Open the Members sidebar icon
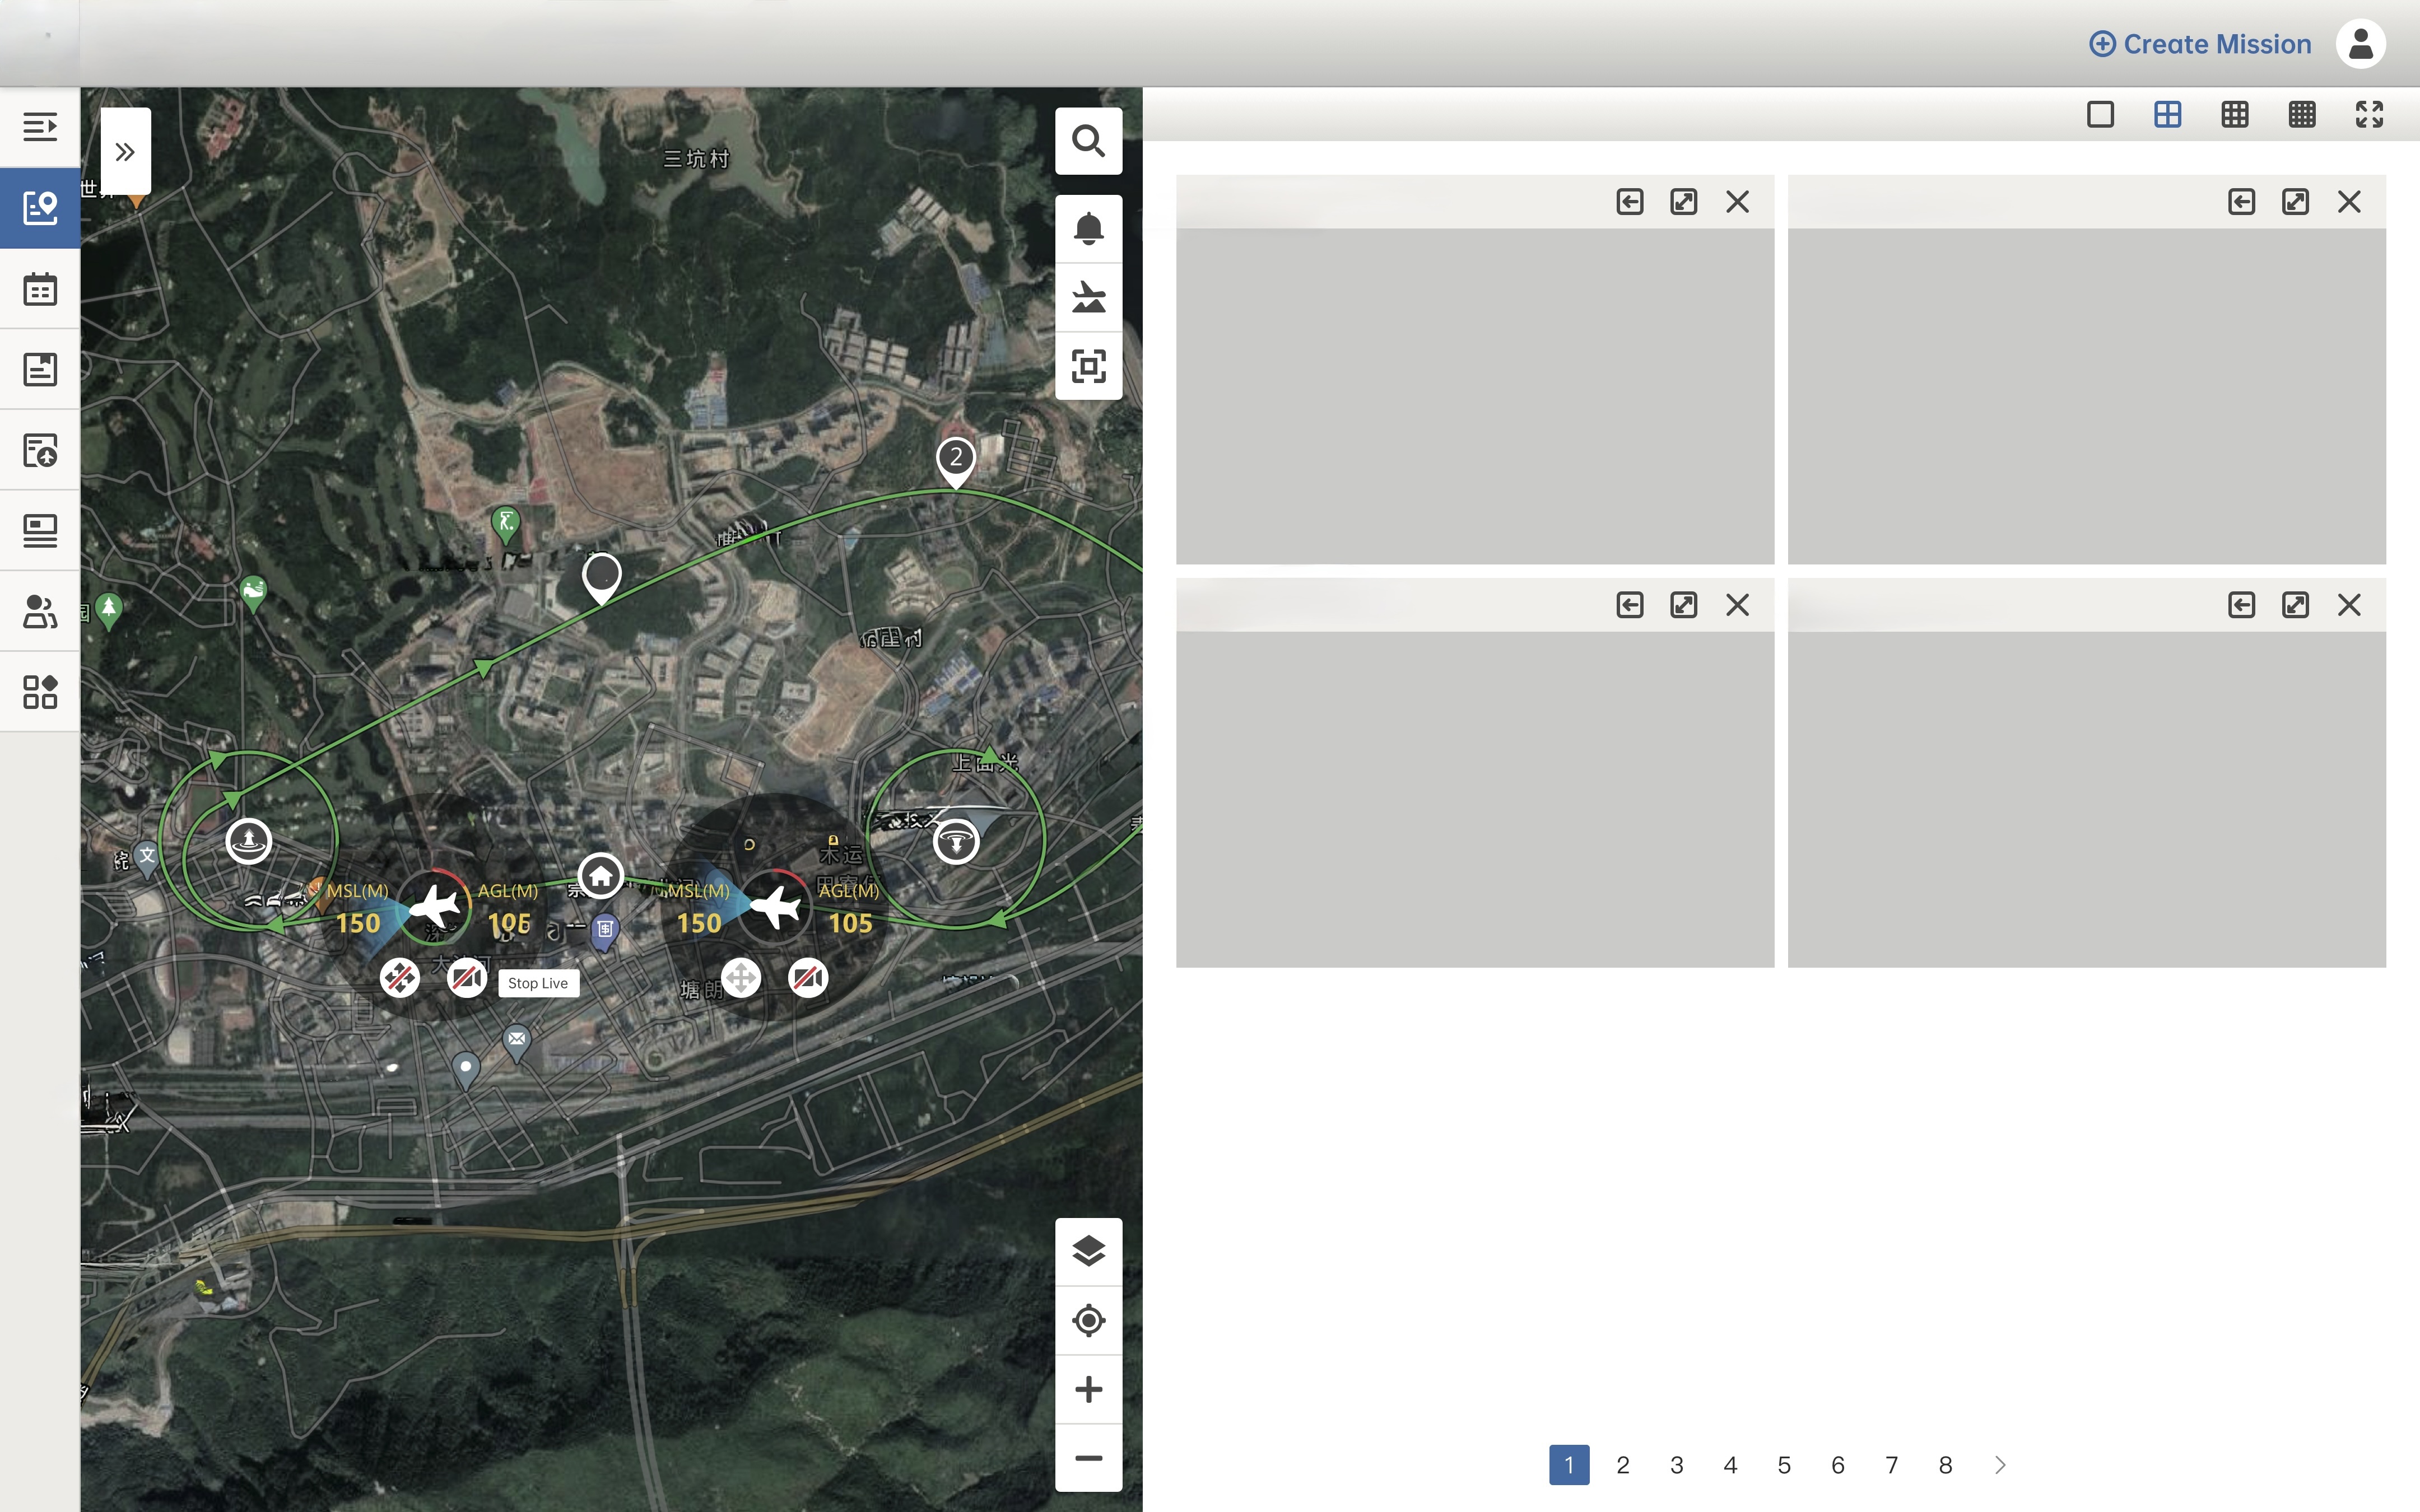 point(40,611)
